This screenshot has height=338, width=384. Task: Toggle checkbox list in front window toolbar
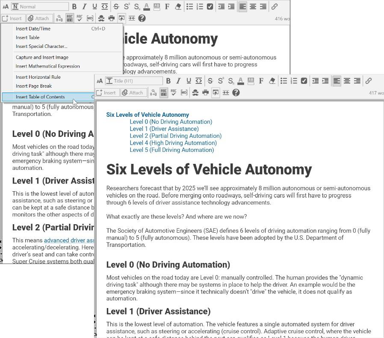[x=304, y=81]
